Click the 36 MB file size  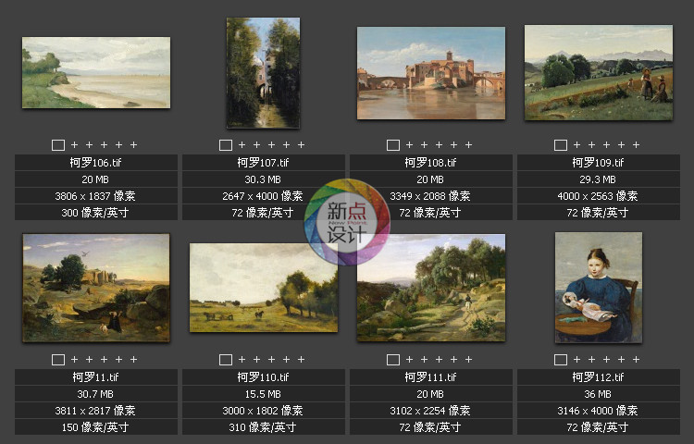click(x=598, y=394)
